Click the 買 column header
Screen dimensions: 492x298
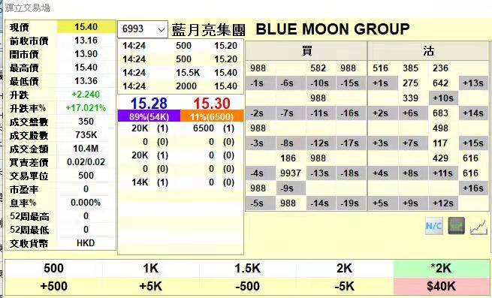pos(306,51)
